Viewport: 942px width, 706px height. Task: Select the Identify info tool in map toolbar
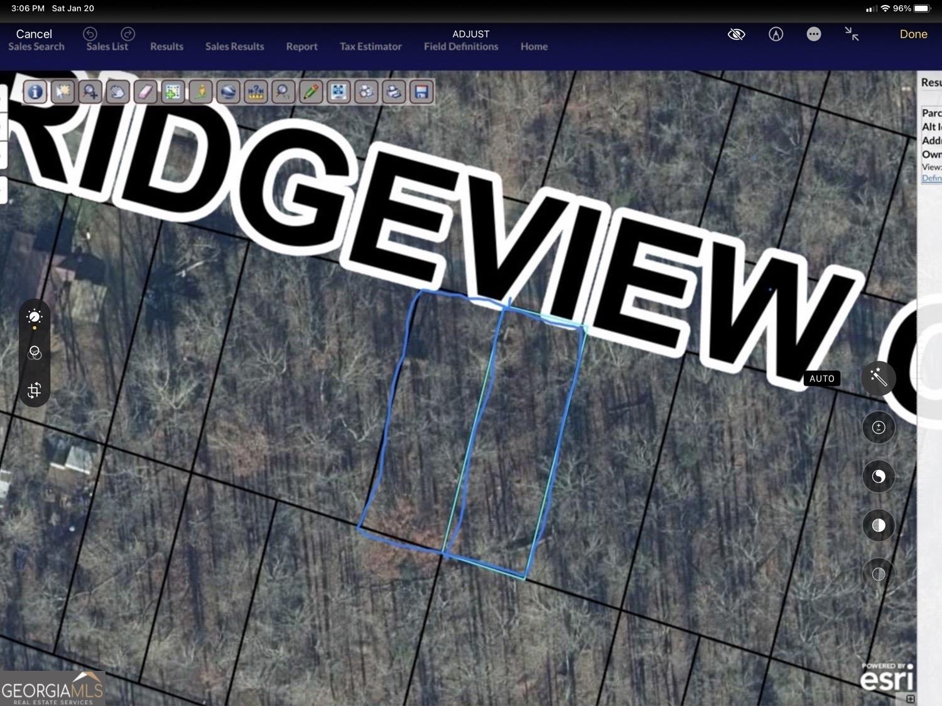[35, 92]
